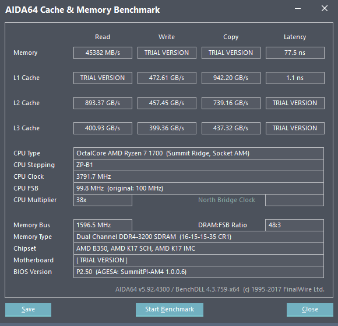Close the benchmark dialog via Close button
This screenshot has width=338, height=326.
pyautogui.click(x=310, y=310)
